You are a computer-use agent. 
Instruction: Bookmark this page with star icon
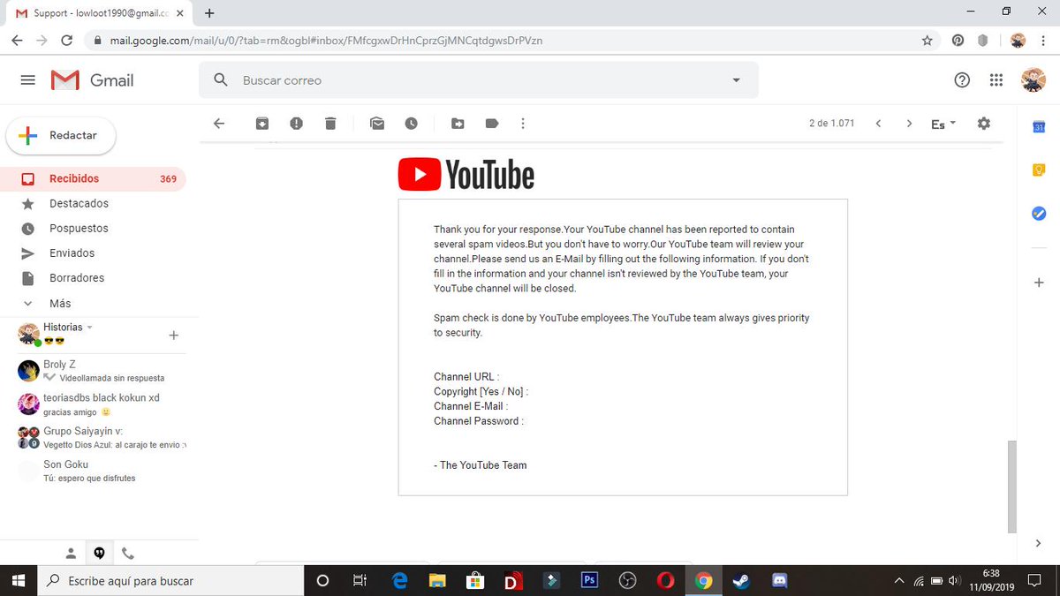pos(927,41)
